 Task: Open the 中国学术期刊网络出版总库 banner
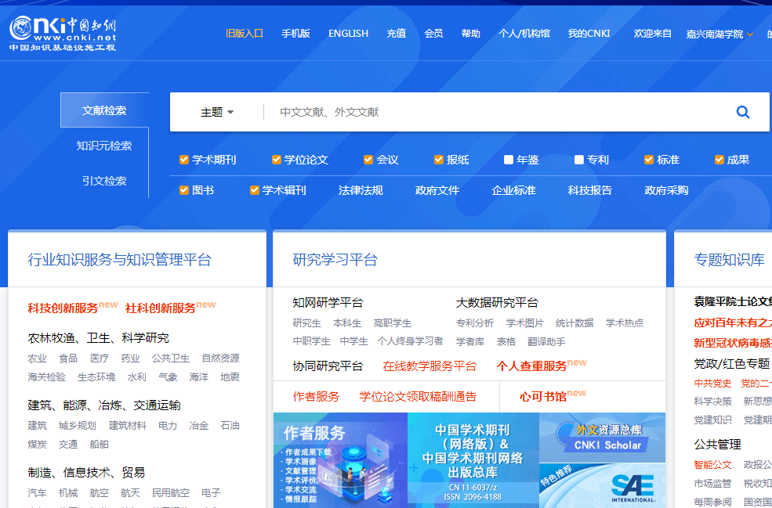coord(473,459)
